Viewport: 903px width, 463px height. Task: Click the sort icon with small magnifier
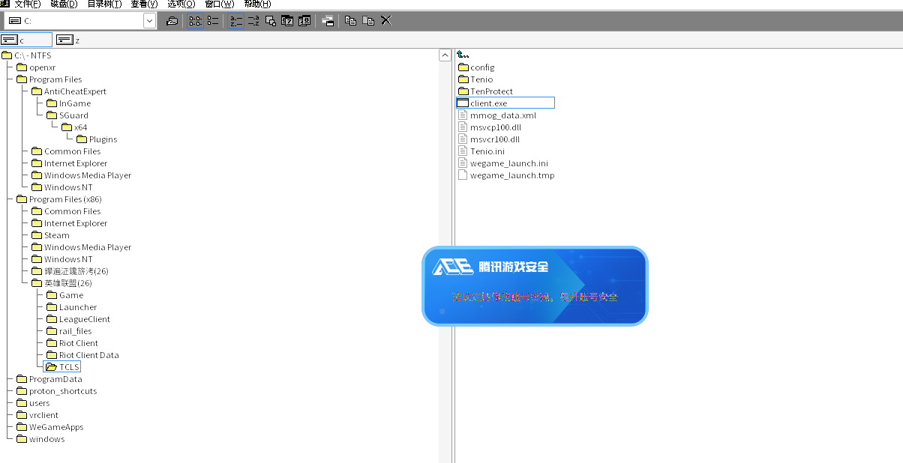pos(271,21)
